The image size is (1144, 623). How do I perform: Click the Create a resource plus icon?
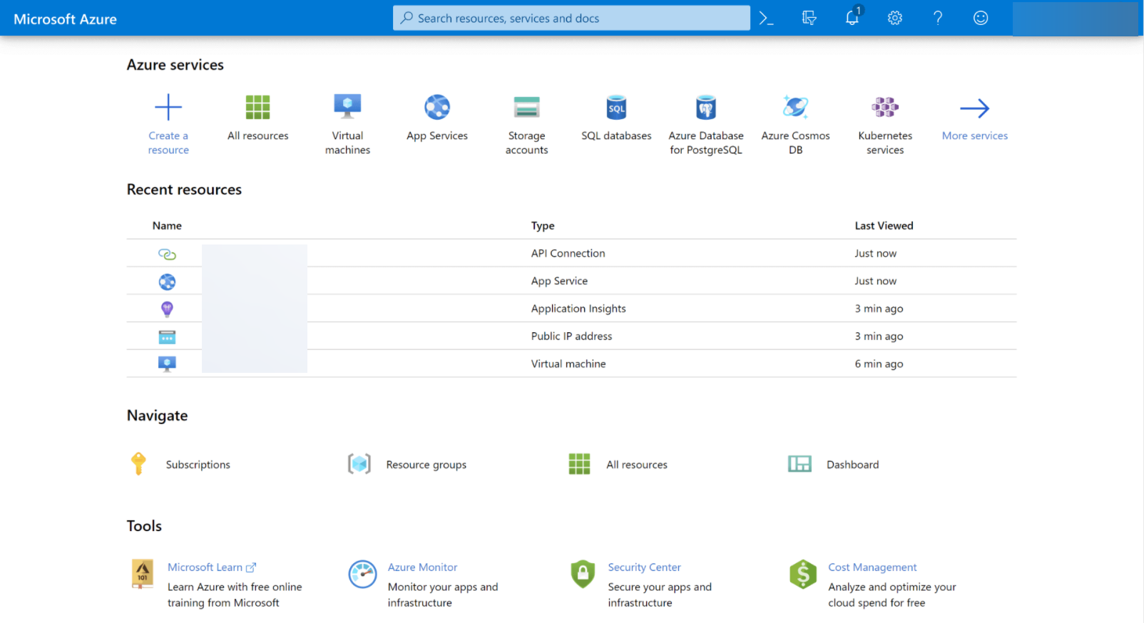[x=168, y=108]
